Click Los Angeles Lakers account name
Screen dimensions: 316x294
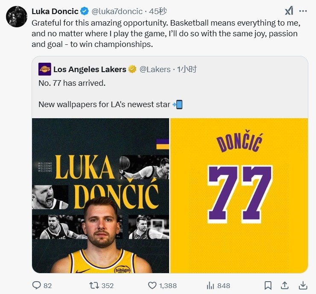pos(90,69)
